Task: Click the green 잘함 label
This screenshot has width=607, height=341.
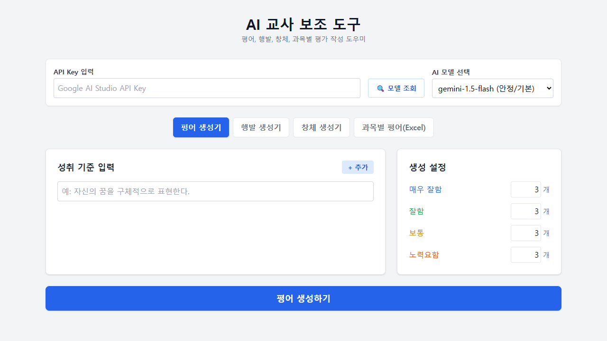Action: click(x=416, y=211)
